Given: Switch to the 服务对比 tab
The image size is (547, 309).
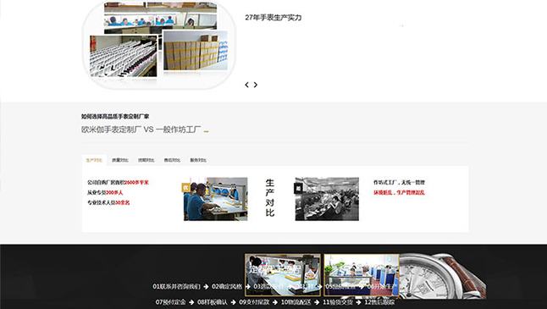Looking at the screenshot, I should tap(198, 160).
